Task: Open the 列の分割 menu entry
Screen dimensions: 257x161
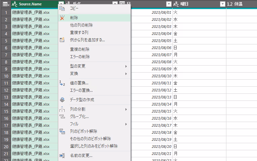Action: (95, 109)
